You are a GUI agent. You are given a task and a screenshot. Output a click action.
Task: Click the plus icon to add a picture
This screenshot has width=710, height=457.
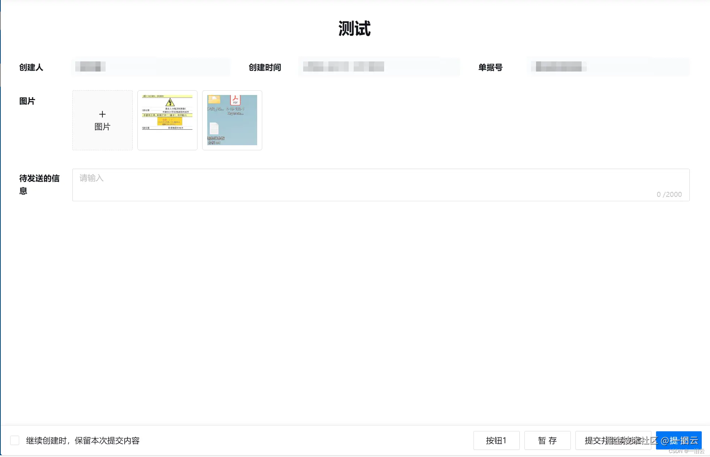coord(102,115)
